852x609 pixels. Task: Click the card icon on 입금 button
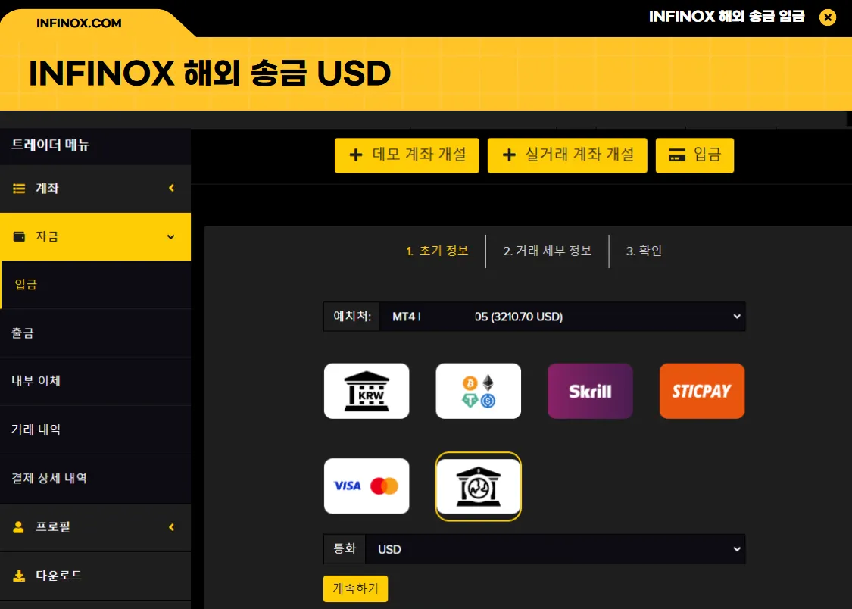click(x=677, y=155)
